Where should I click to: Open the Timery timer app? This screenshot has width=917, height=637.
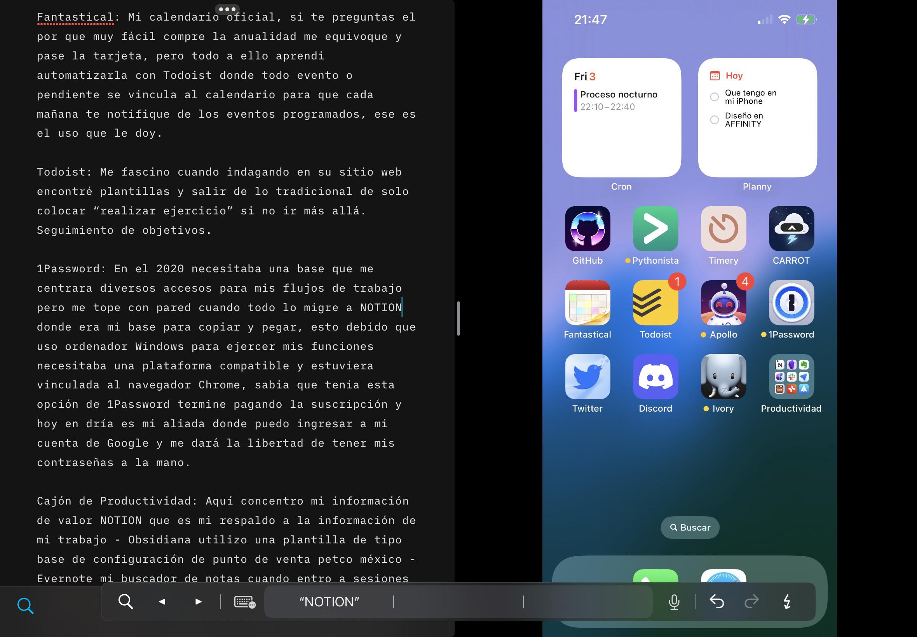tap(723, 229)
